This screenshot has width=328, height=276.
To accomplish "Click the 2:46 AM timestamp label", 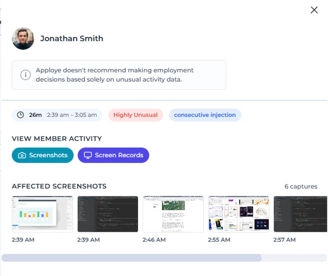I will [154, 240].
